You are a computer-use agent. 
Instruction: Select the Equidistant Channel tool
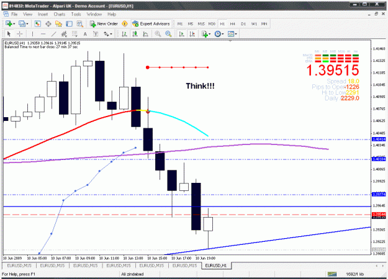click(x=64, y=34)
